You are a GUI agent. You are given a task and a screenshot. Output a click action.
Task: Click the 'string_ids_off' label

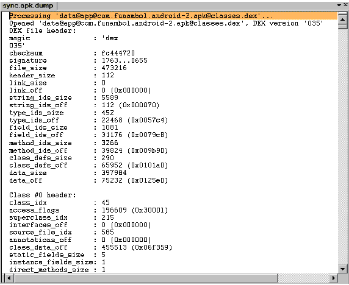click(x=38, y=105)
